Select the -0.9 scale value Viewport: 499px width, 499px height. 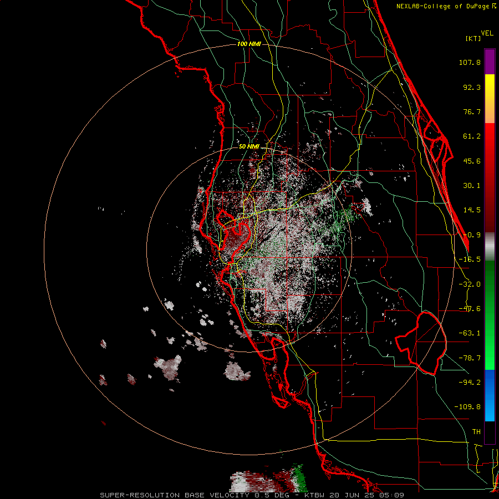point(472,235)
